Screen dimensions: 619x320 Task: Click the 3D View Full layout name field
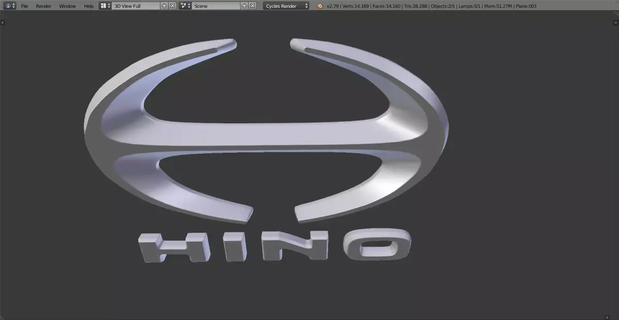[x=136, y=6]
